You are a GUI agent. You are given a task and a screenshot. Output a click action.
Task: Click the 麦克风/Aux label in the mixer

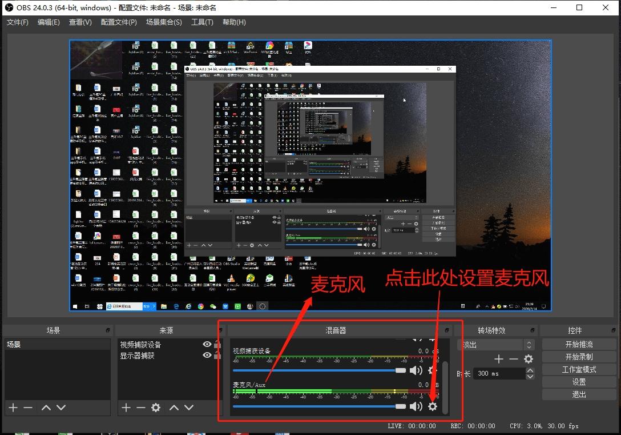[249, 385]
